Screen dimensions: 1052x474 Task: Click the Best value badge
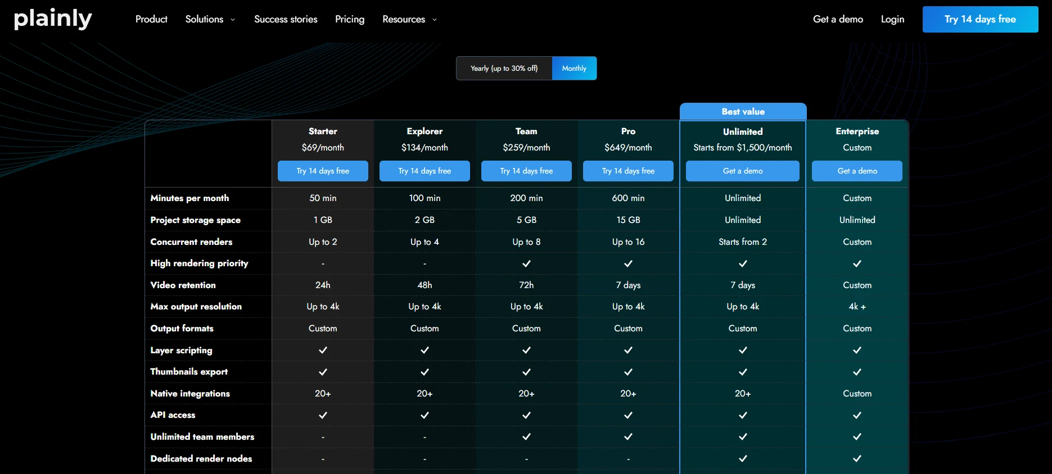pyautogui.click(x=743, y=111)
